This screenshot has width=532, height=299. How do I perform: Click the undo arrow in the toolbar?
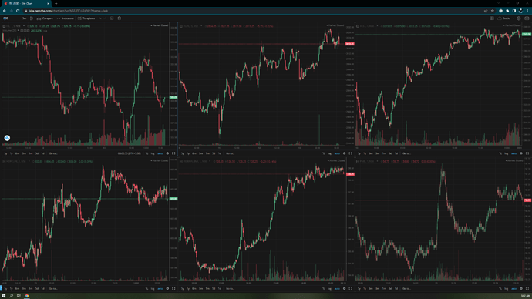[99, 18]
